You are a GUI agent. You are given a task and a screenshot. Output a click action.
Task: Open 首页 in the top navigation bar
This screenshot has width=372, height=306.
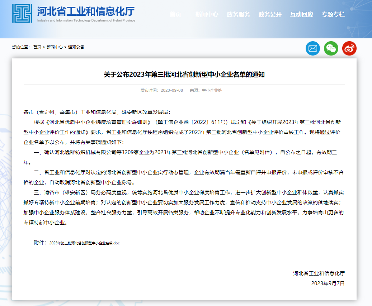175,15
